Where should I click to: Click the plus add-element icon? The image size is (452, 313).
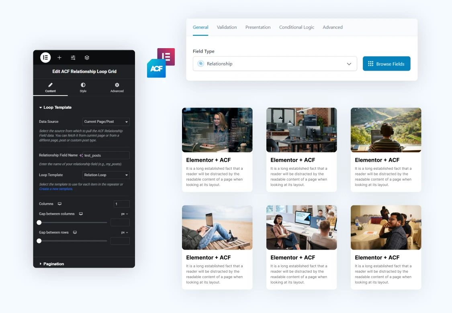59,58
